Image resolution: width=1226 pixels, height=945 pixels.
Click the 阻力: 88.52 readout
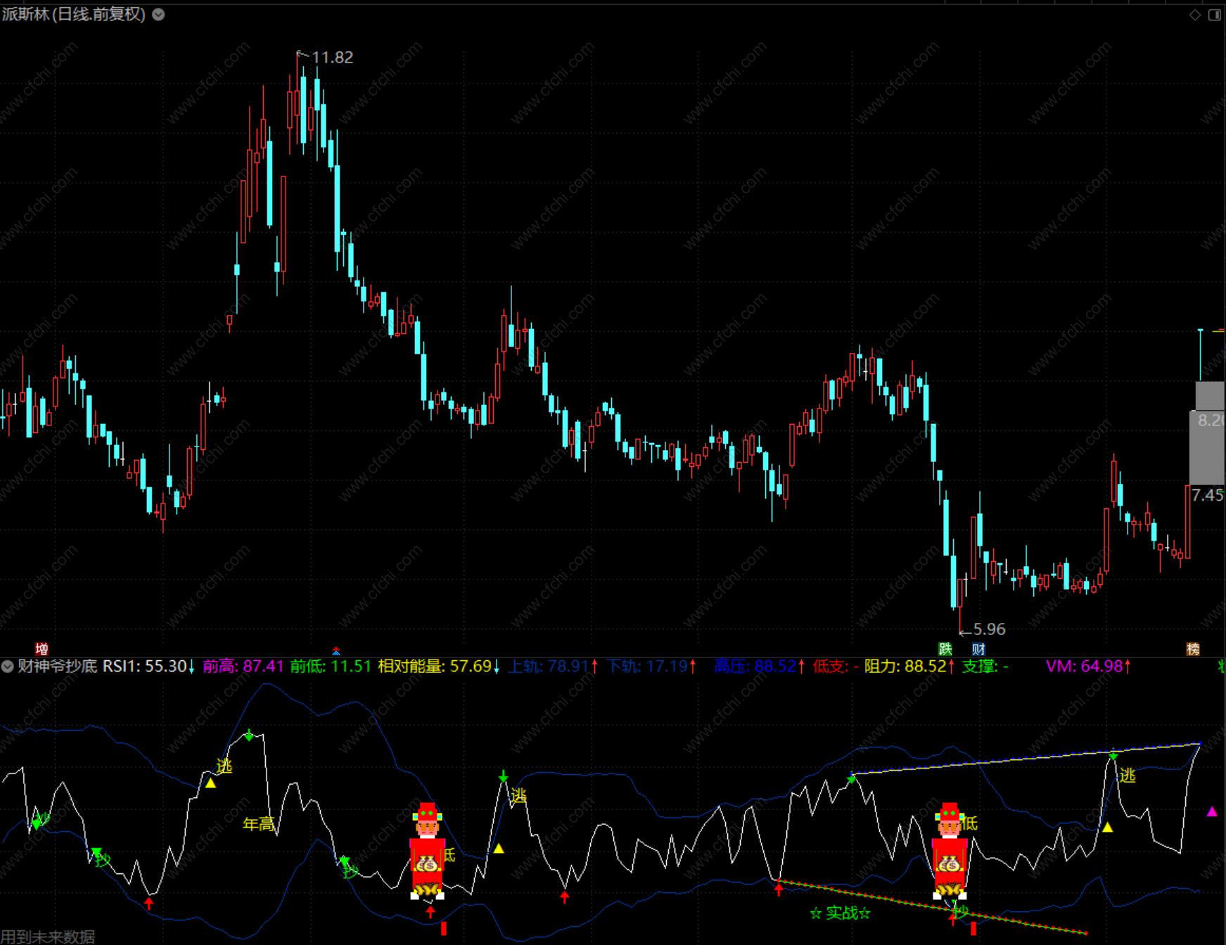[909, 666]
